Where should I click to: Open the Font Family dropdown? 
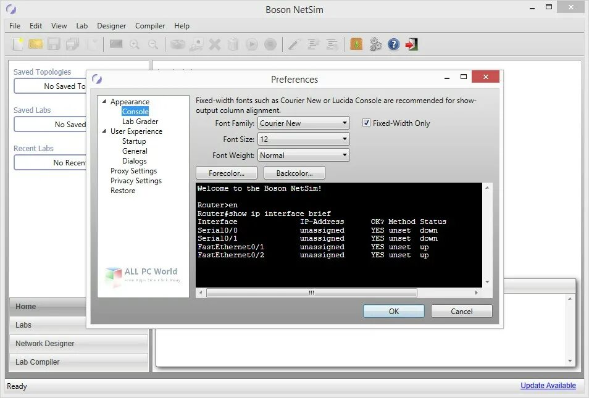[304, 123]
